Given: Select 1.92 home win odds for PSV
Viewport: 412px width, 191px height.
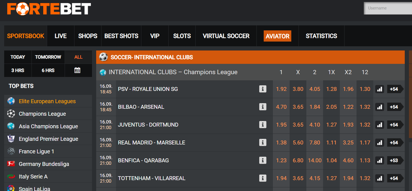Looking at the screenshot, I should 281,89.
